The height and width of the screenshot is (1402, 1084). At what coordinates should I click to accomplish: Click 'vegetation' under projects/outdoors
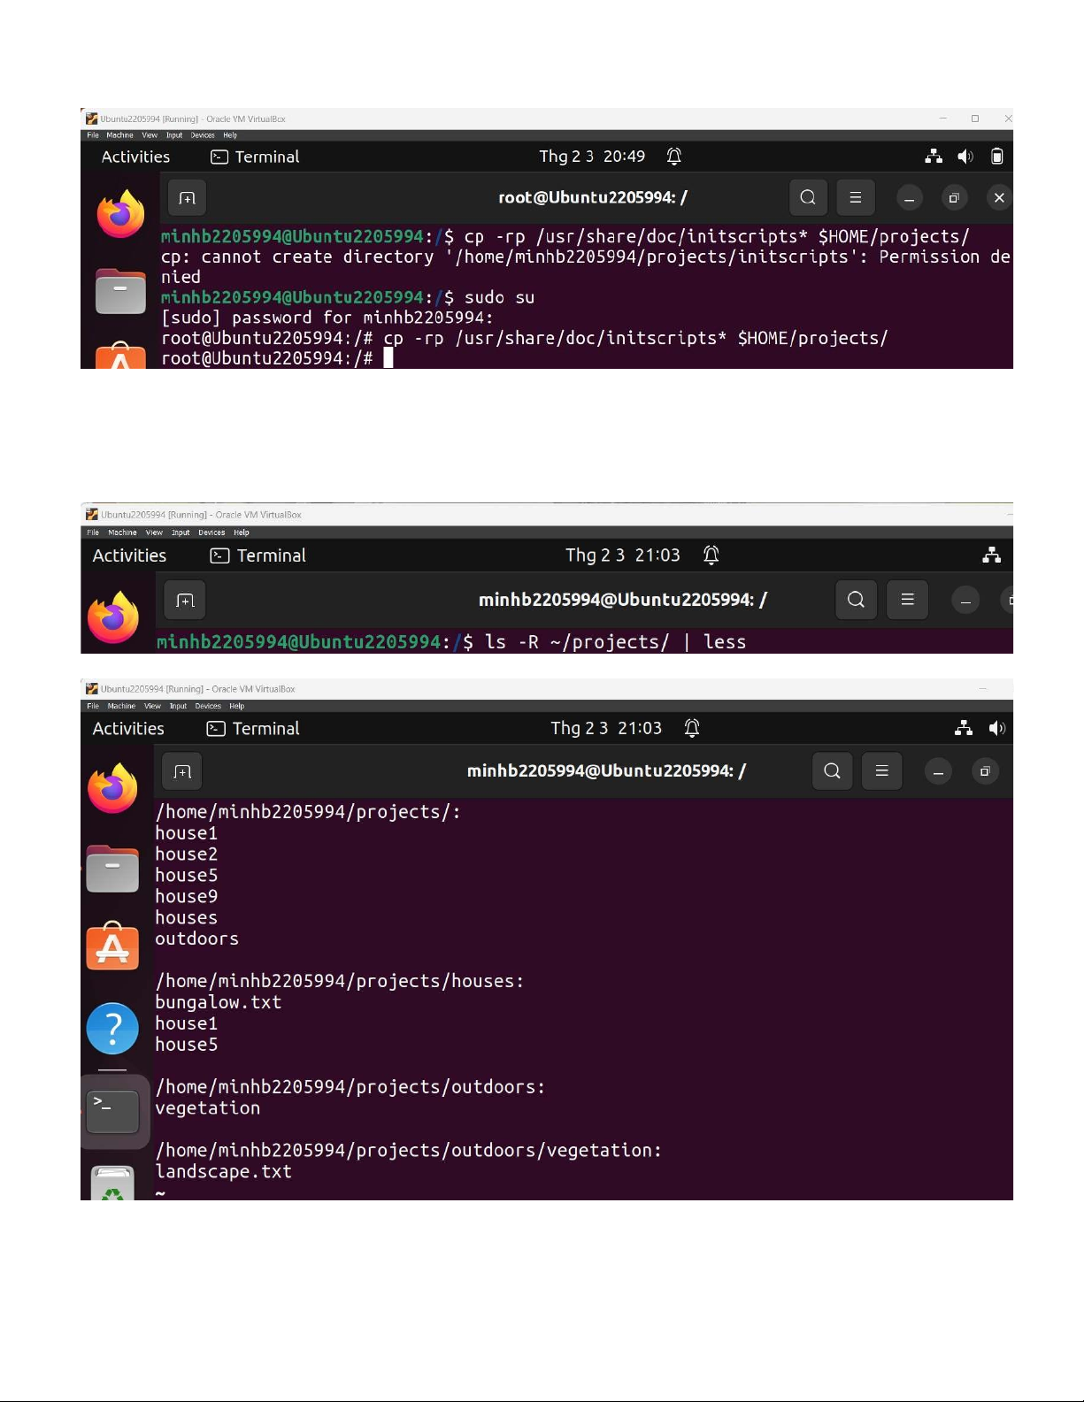208,1108
